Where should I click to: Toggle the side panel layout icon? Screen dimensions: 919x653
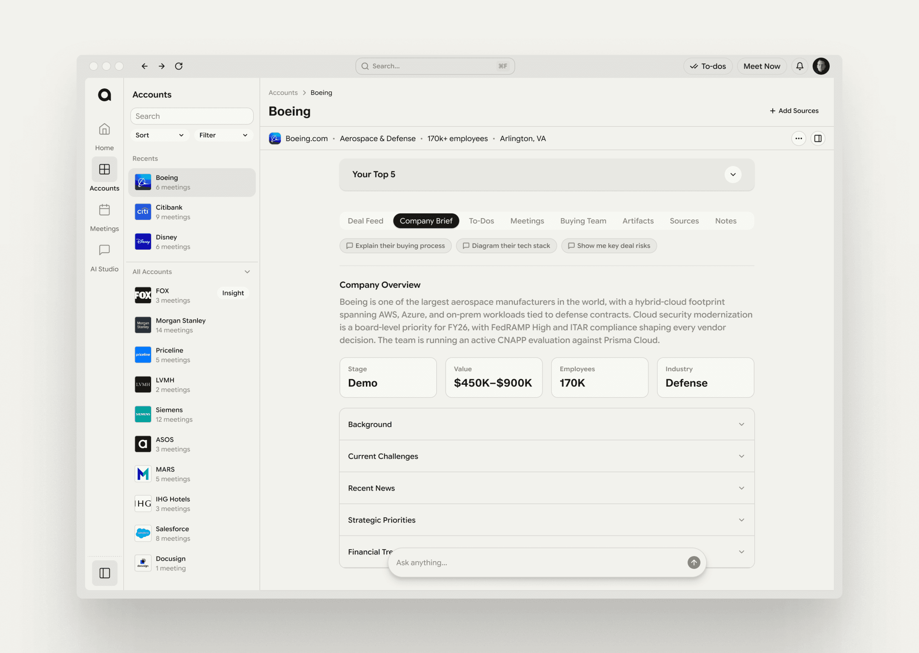(818, 138)
